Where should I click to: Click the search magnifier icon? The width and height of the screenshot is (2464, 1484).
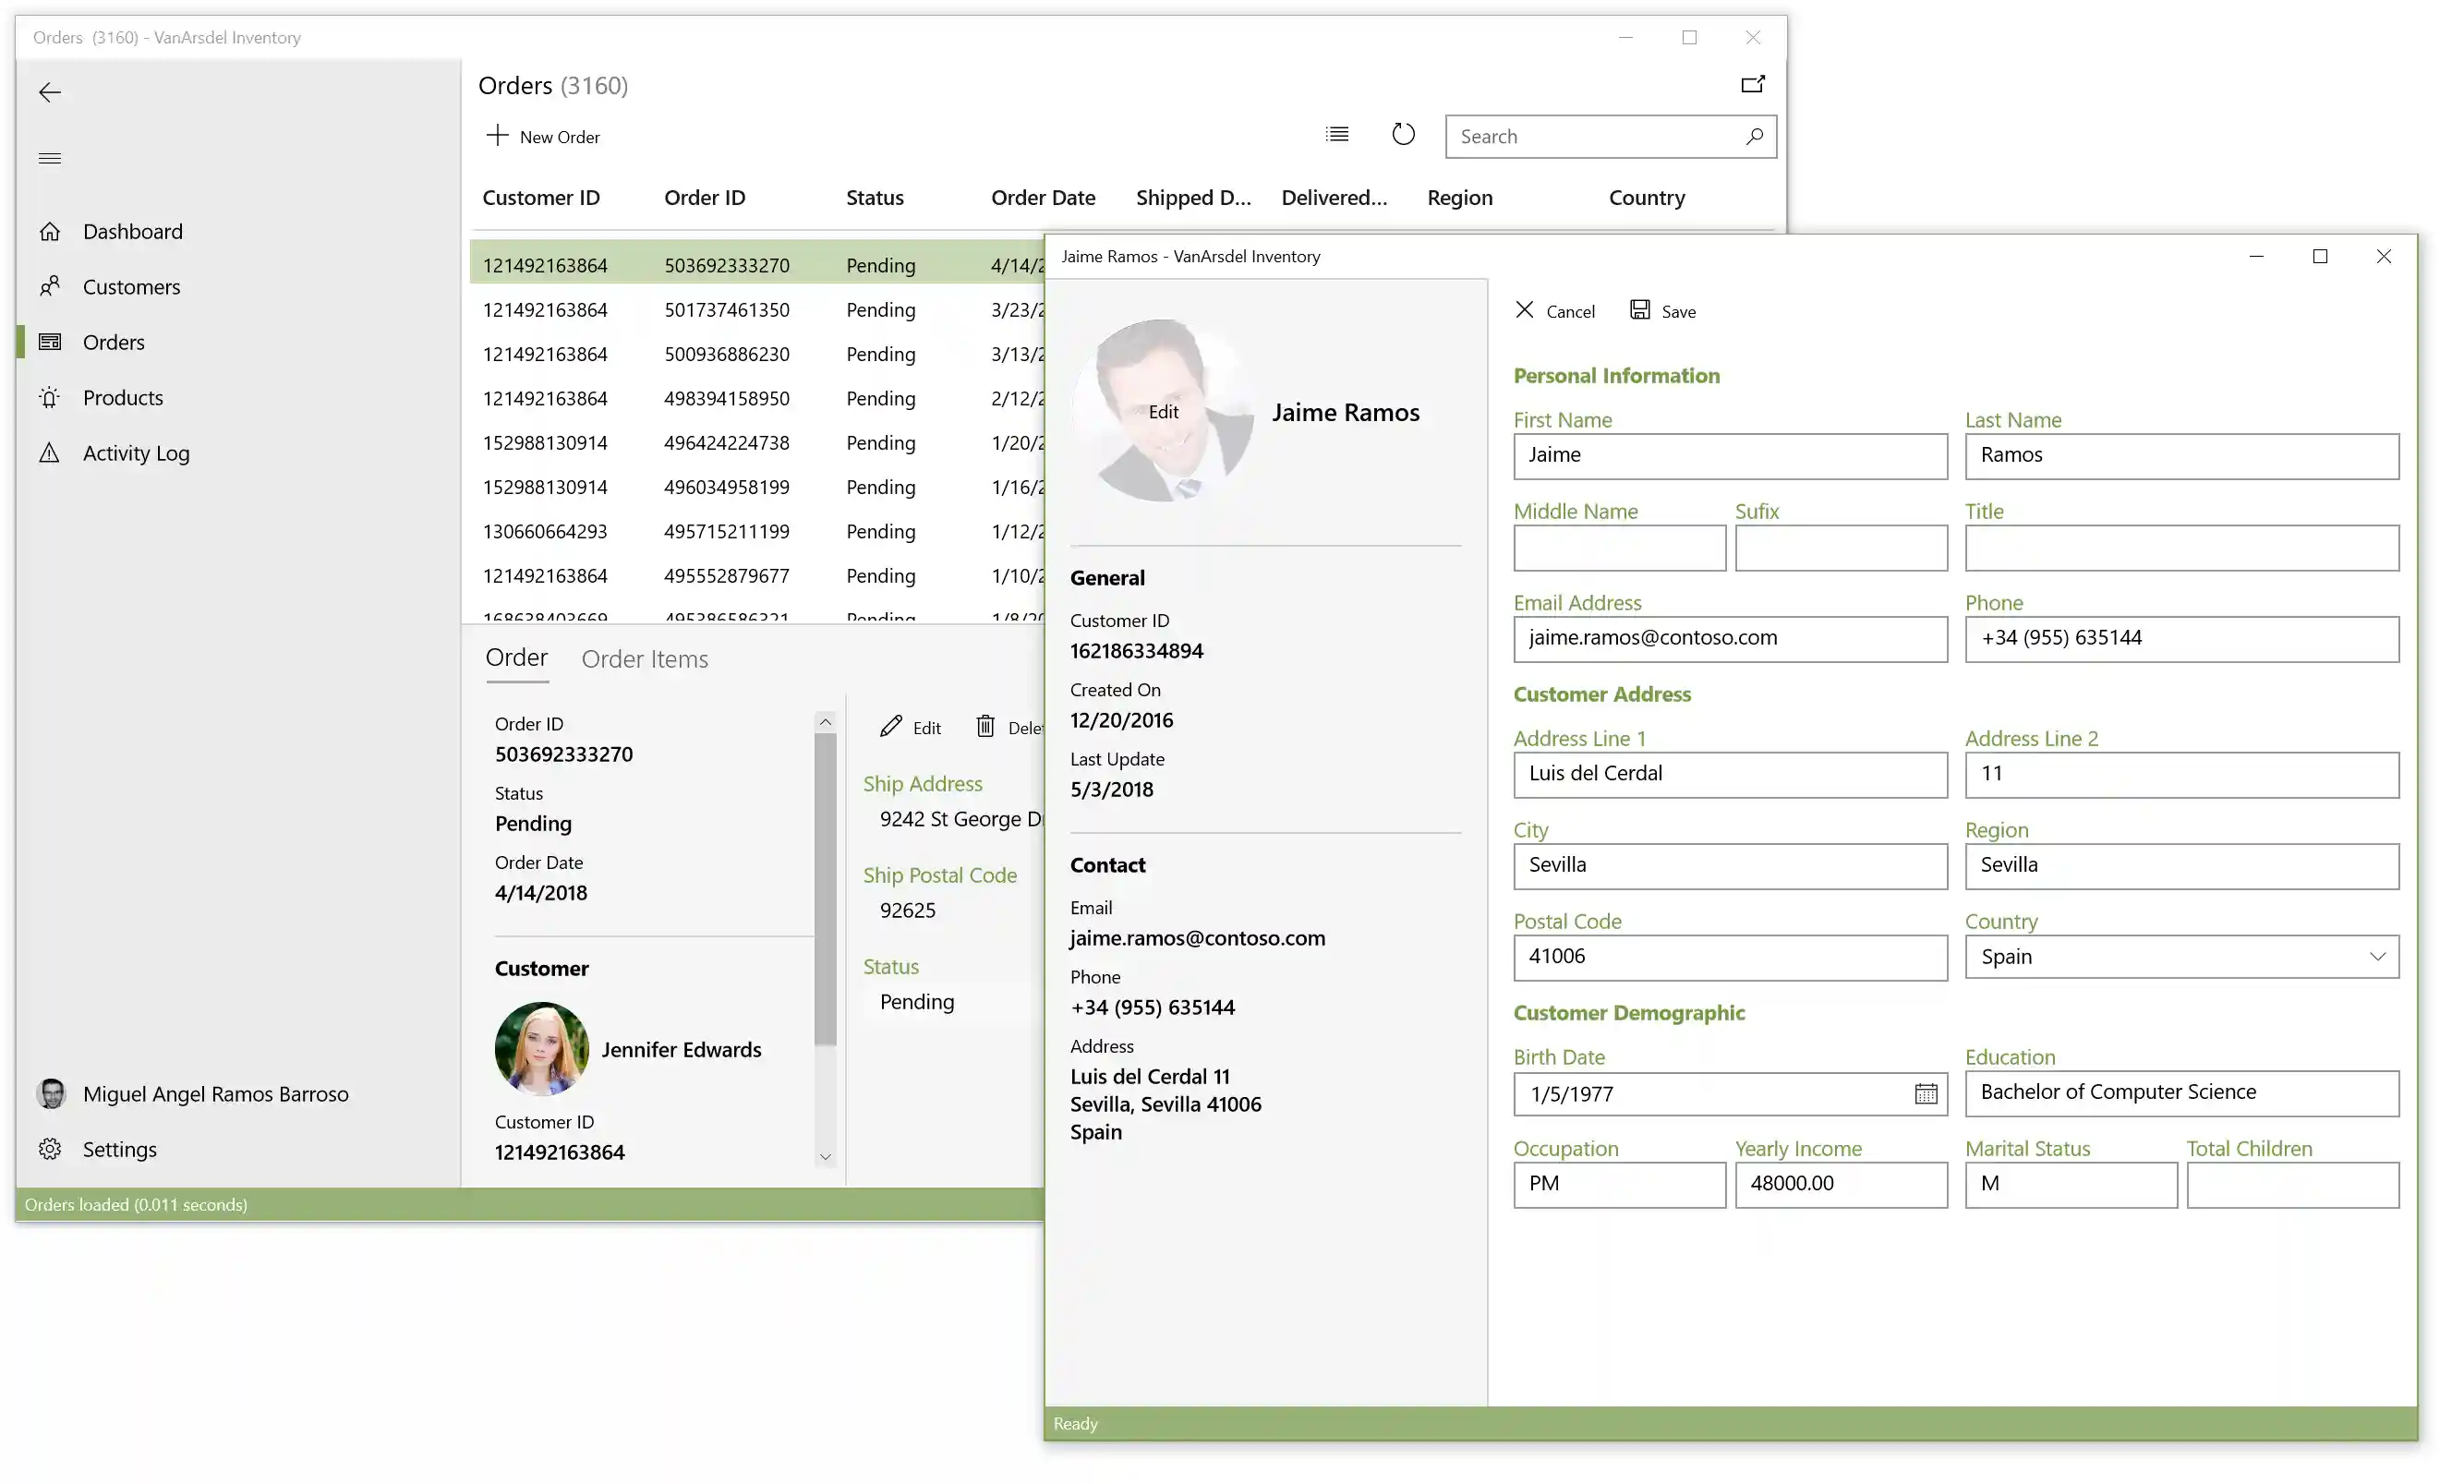pos(1754,137)
